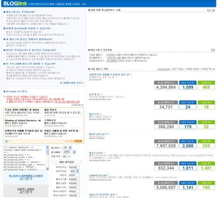Click the value 366,280
This screenshot has width=217, height=198.
166,127
